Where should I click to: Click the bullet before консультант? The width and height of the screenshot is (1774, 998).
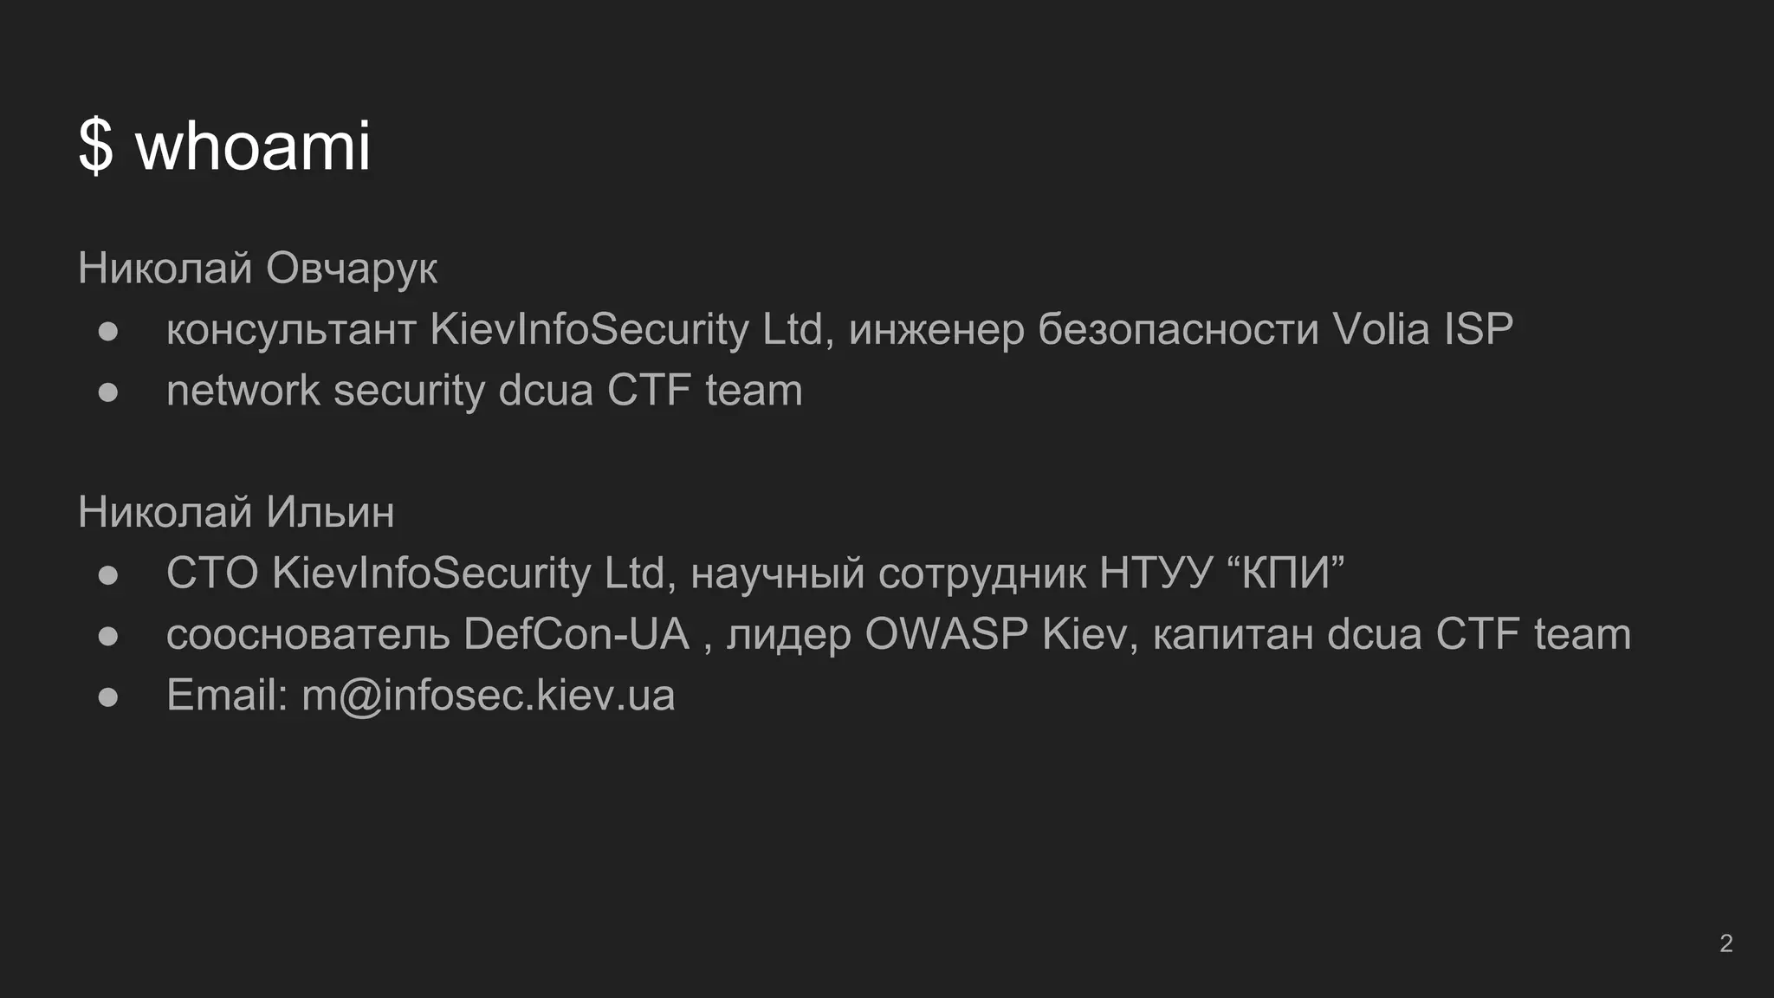(x=108, y=331)
